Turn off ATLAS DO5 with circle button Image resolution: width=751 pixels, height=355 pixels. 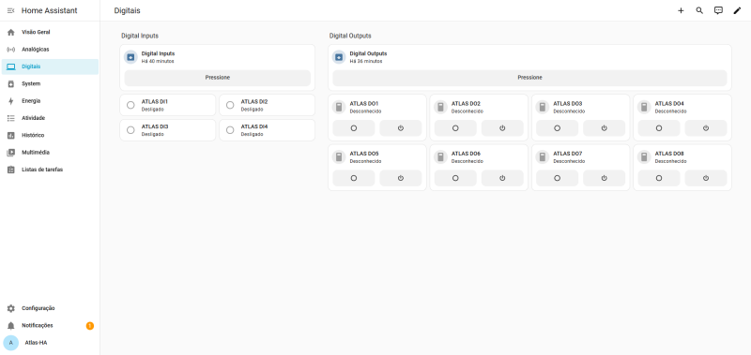pyautogui.click(x=354, y=178)
